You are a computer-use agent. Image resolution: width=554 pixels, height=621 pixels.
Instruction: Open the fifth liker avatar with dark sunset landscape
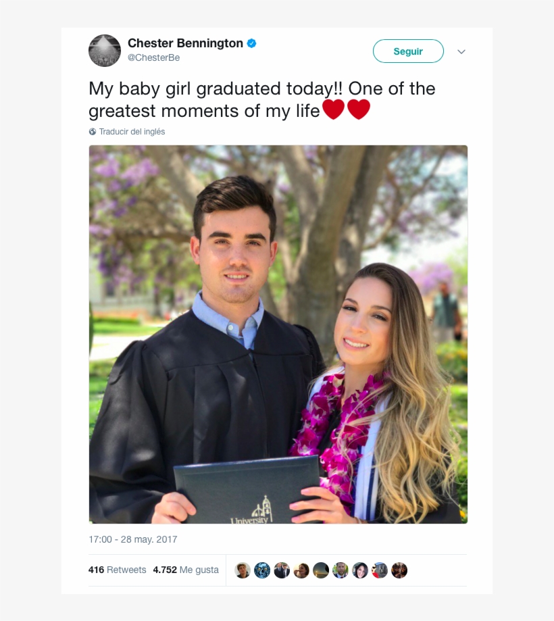pos(321,570)
